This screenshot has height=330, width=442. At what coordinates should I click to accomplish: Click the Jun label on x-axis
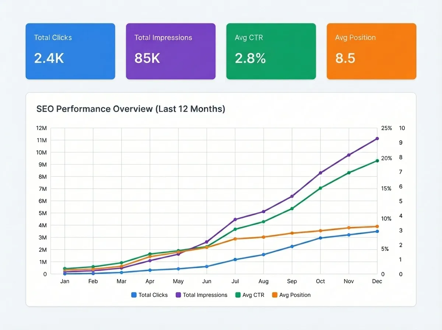(207, 281)
